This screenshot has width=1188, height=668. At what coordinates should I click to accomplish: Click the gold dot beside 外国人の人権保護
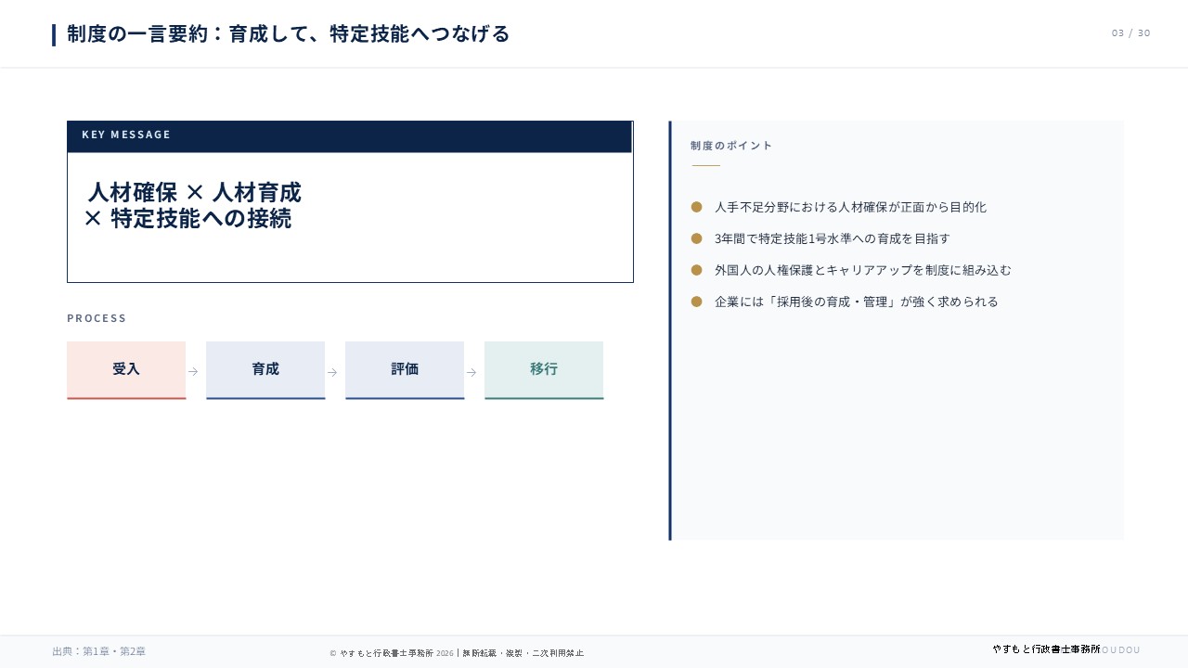696,270
